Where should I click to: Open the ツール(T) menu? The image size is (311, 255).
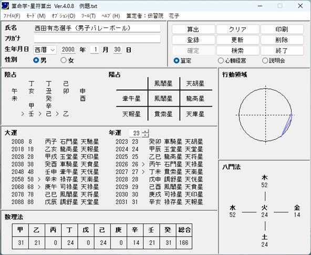click(x=88, y=16)
